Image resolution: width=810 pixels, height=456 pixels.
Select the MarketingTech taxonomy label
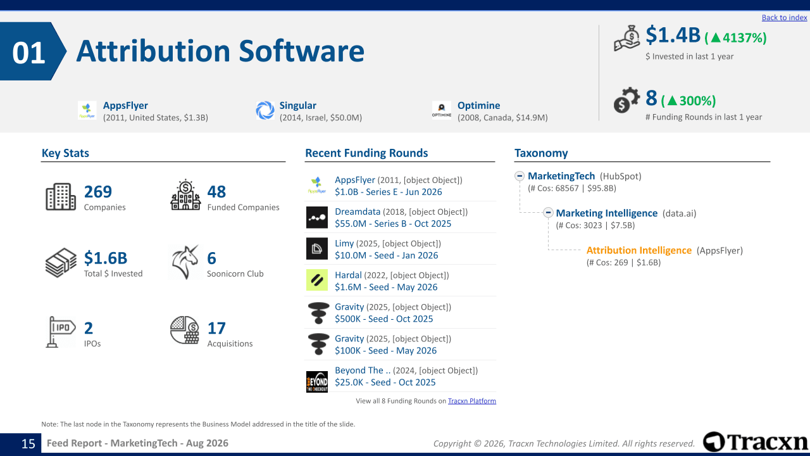561,176
